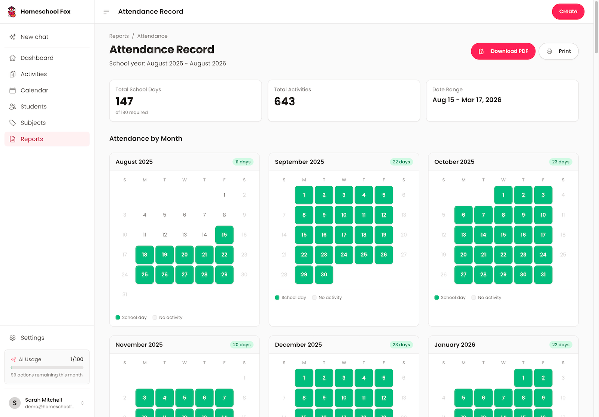Select December 5 school day
599x417 pixels.
coord(384,378)
